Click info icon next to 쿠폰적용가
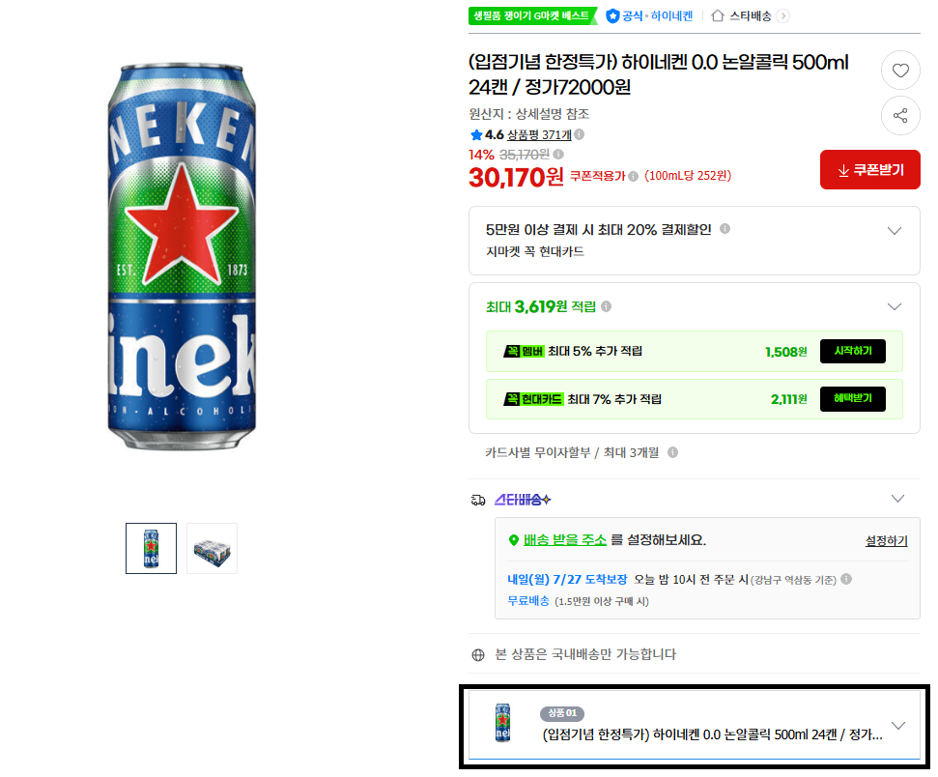This screenshot has width=938, height=777. tap(633, 176)
